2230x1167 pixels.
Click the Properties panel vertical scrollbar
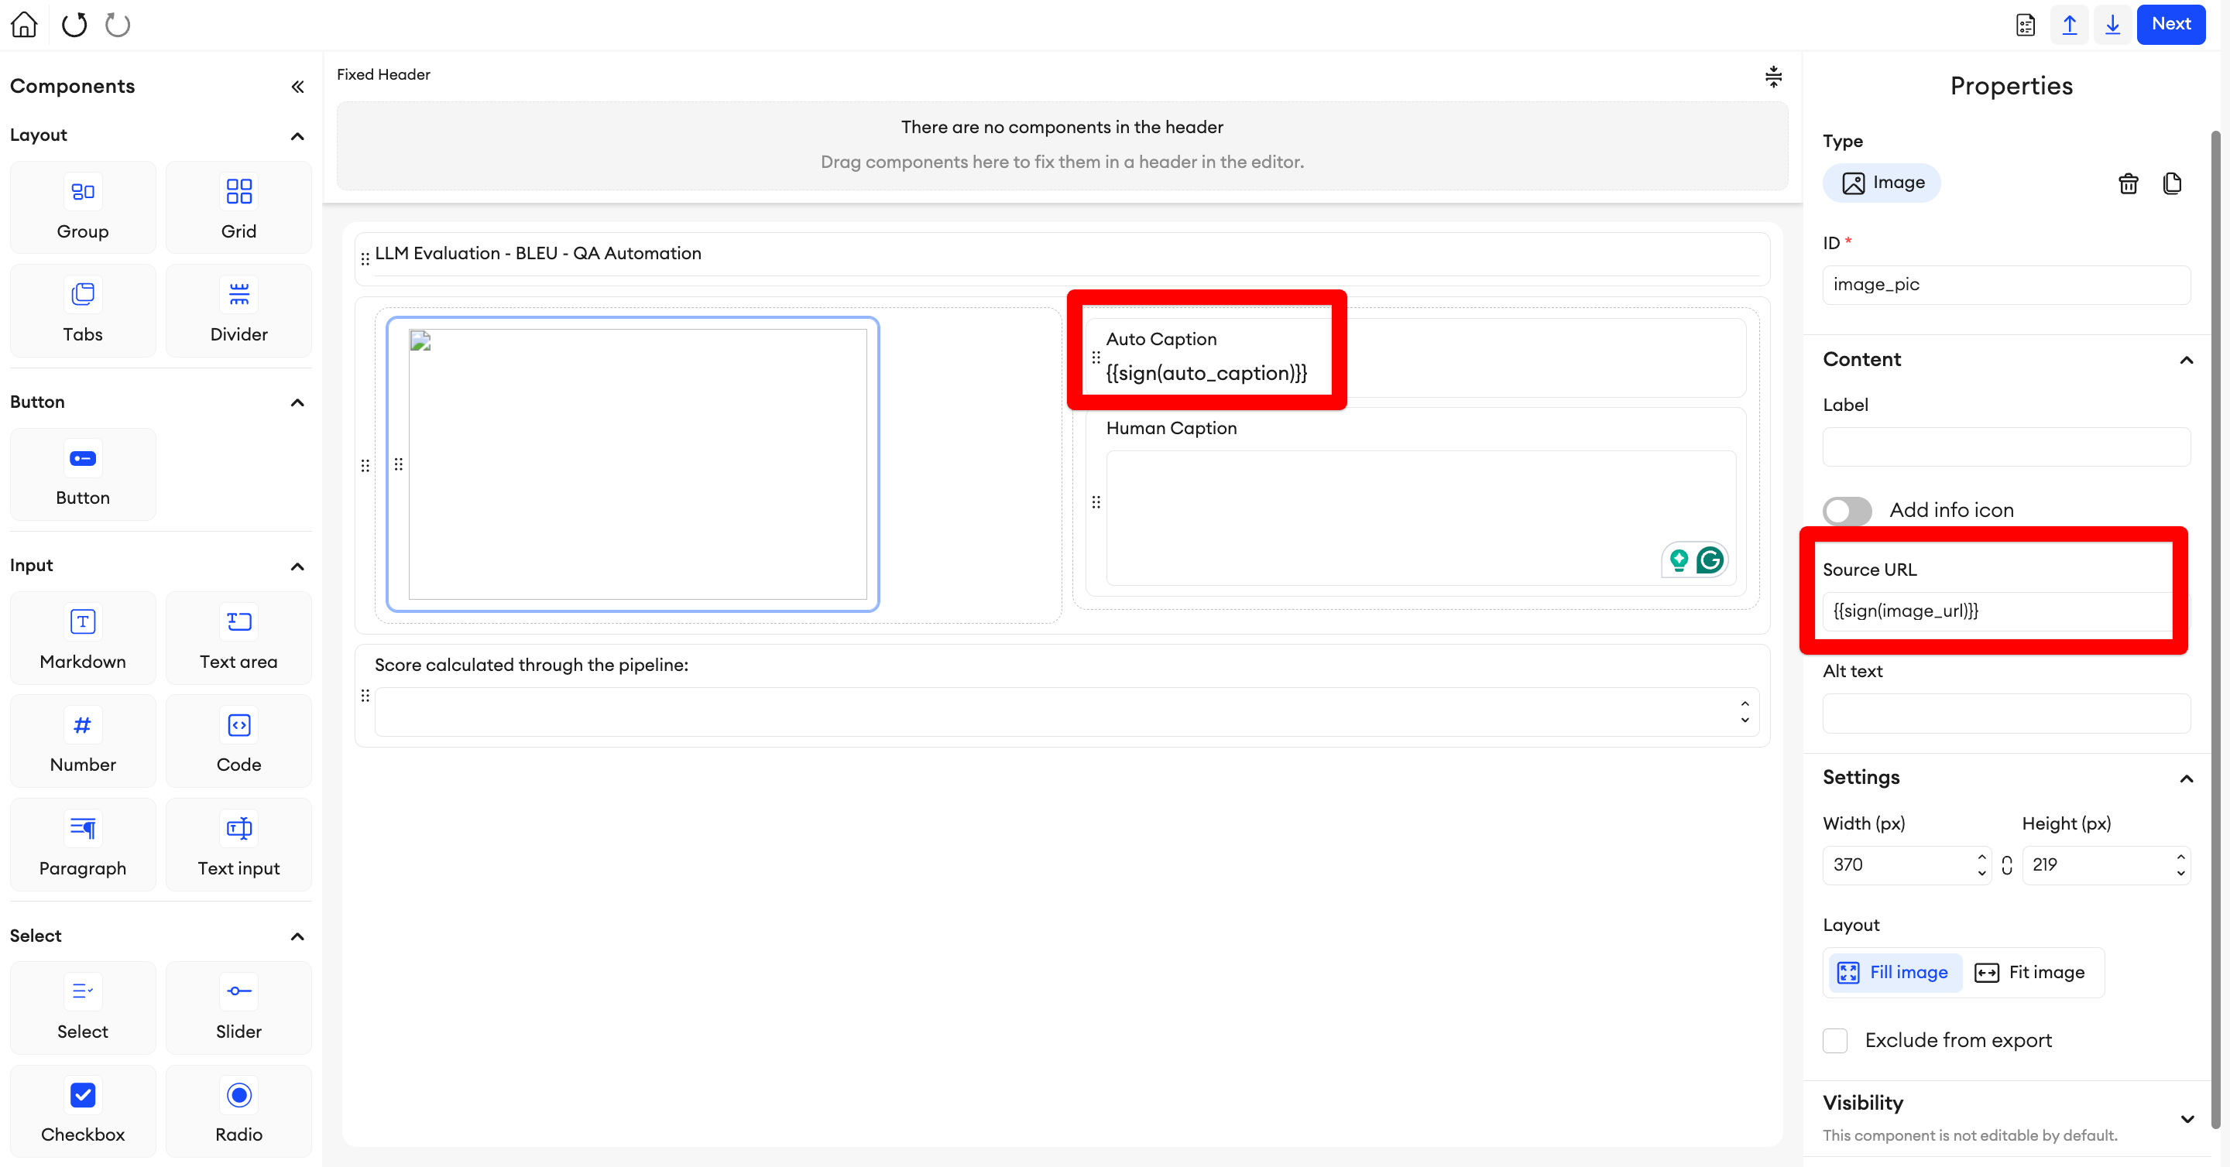pos(2215,629)
